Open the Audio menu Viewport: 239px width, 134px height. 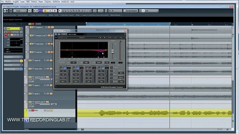click(22, 1)
